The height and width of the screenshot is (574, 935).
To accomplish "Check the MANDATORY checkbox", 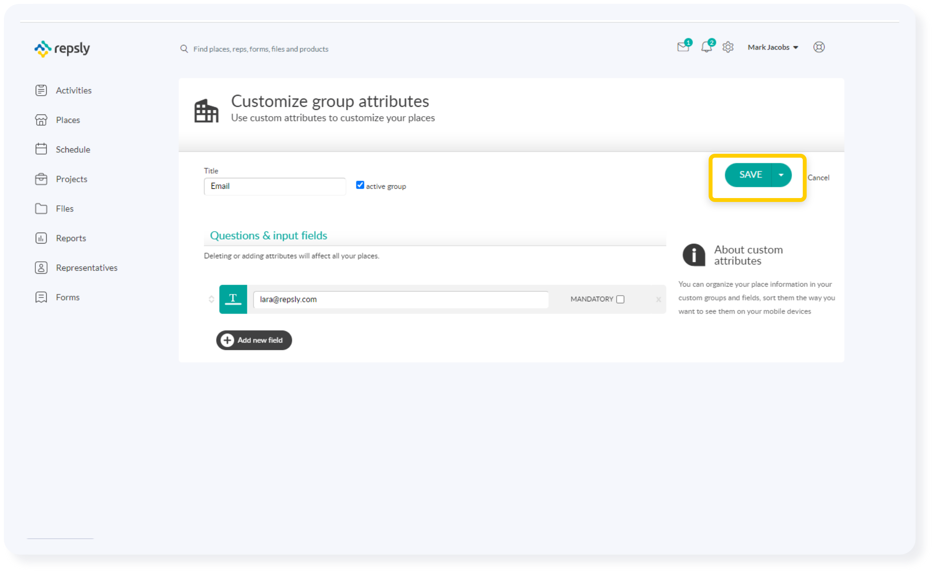I will tap(620, 299).
